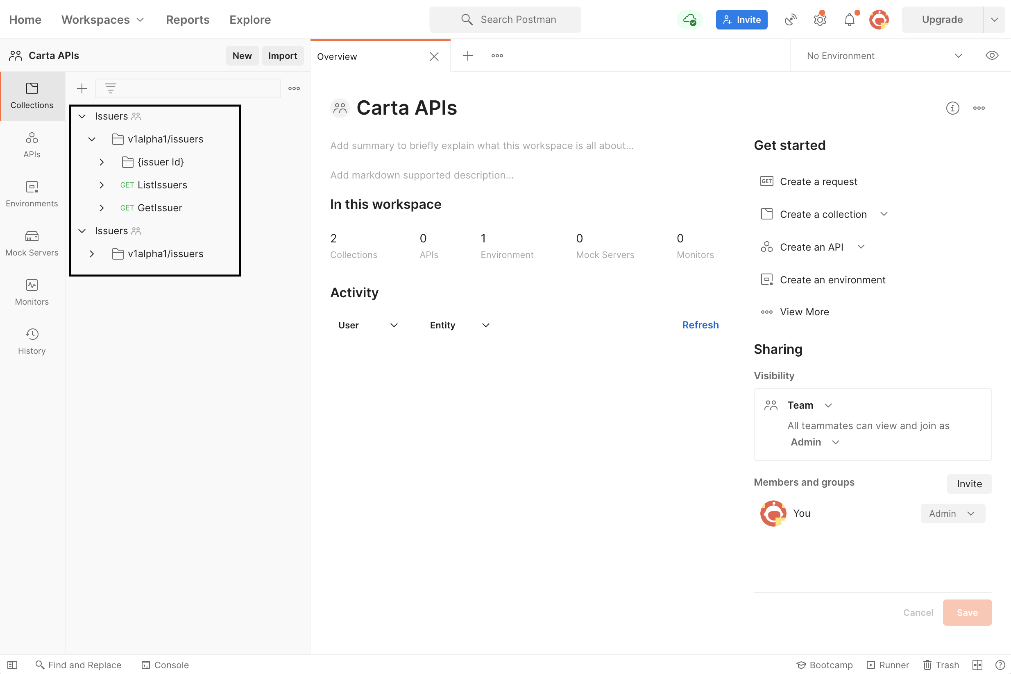
Task: Open the Monitors sidebar panel
Action: pos(32,293)
